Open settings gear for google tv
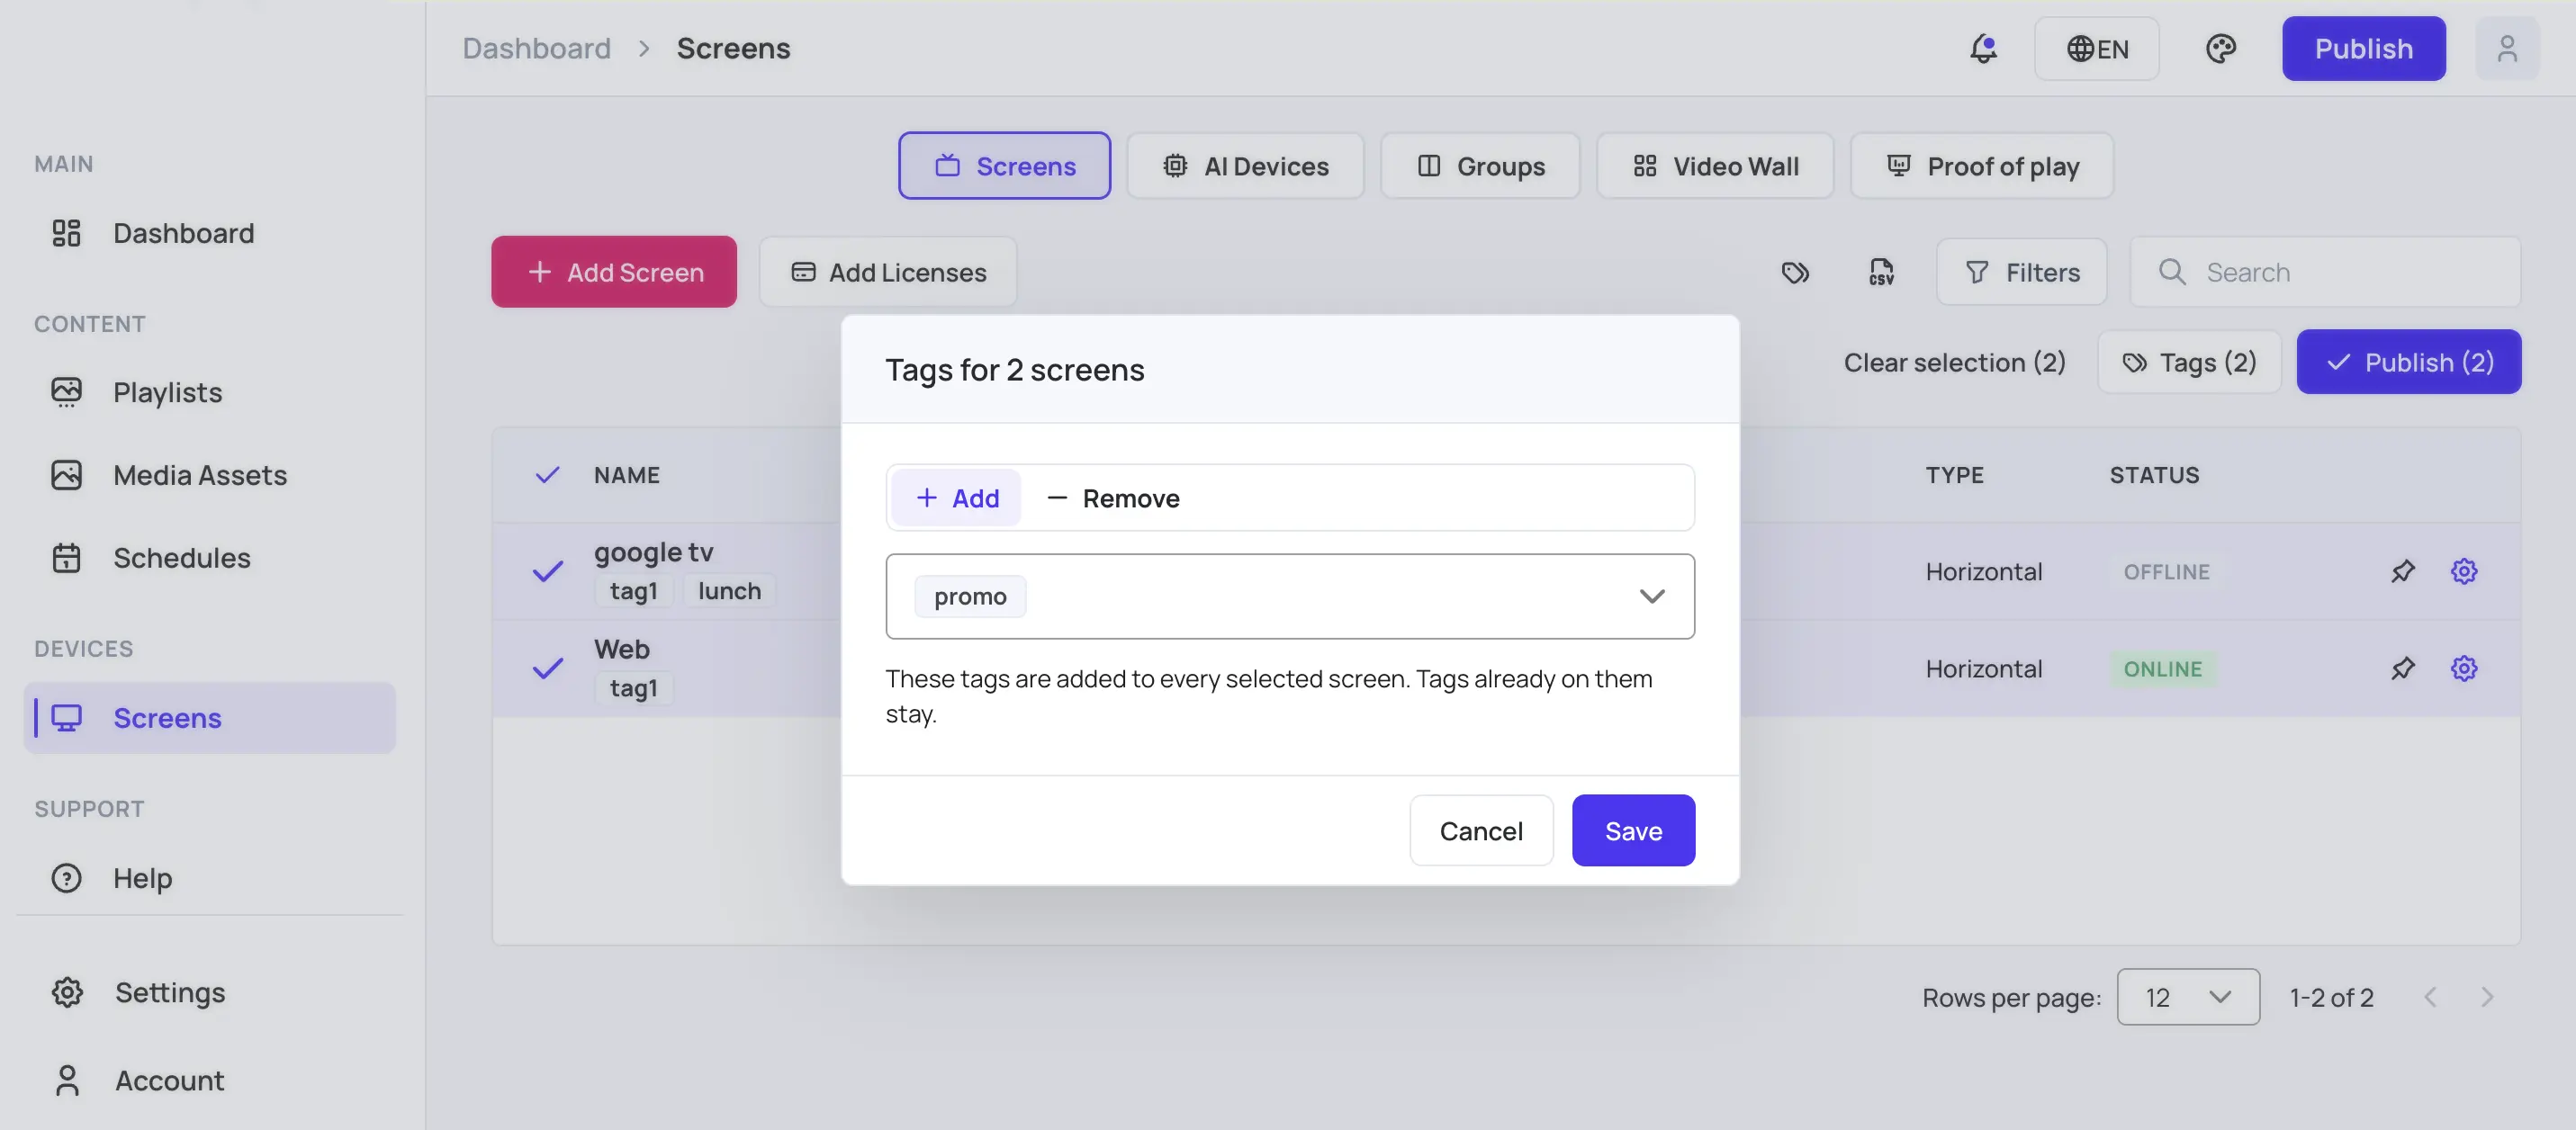Screen dimensions: 2576x1130 point(2463,571)
